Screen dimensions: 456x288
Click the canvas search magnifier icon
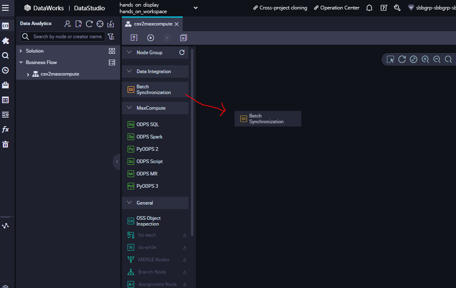[449, 59]
